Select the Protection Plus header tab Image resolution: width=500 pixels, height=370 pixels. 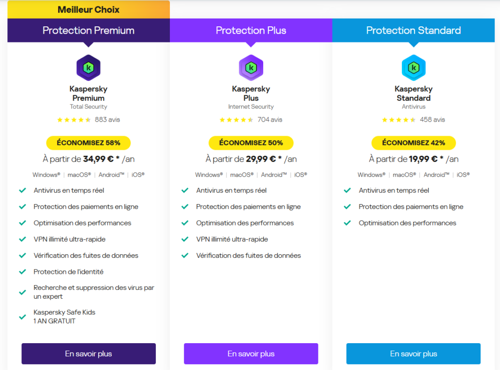[x=251, y=30]
